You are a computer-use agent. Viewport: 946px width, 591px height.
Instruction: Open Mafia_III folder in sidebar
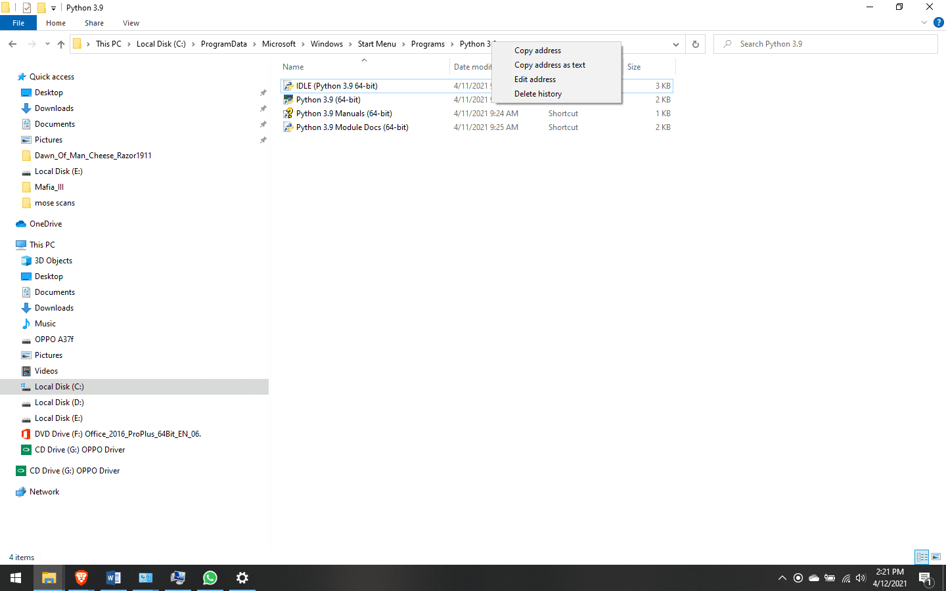point(49,187)
